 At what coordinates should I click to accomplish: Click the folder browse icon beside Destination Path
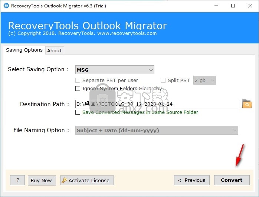tap(247, 104)
